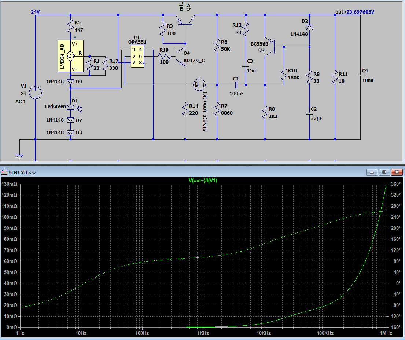Select resistor R14 symbol
Screen dimensions: 405x340
[185, 109]
